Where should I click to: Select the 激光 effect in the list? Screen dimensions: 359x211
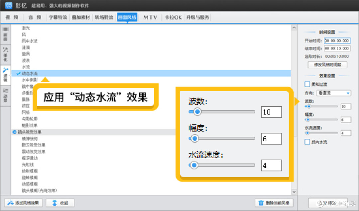[26, 28]
